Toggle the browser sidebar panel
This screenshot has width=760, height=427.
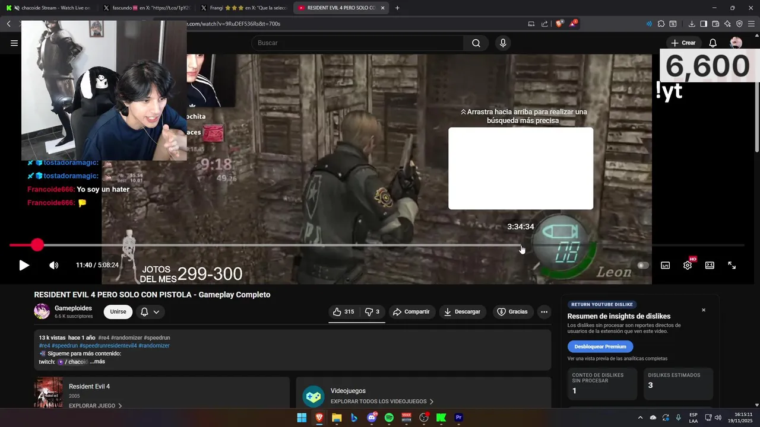point(704,24)
